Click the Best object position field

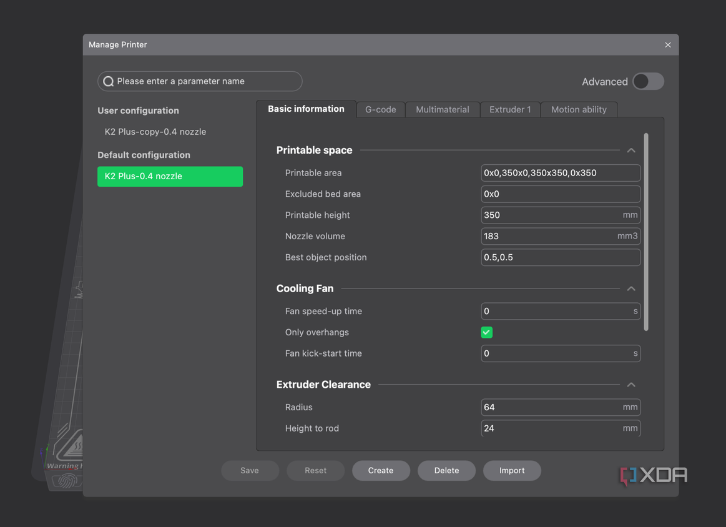click(x=561, y=257)
